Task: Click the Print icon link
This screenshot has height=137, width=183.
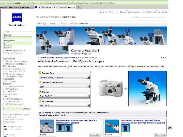Action: click(x=164, y=58)
